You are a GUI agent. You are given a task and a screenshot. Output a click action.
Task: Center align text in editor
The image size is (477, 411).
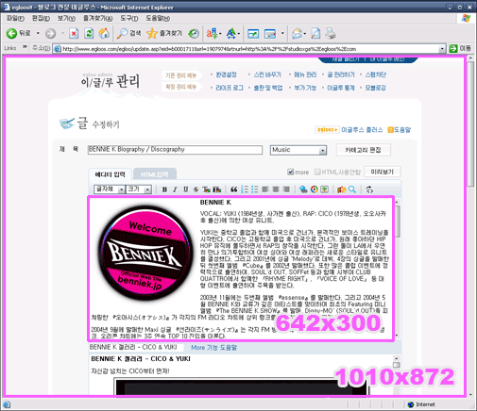(276, 189)
